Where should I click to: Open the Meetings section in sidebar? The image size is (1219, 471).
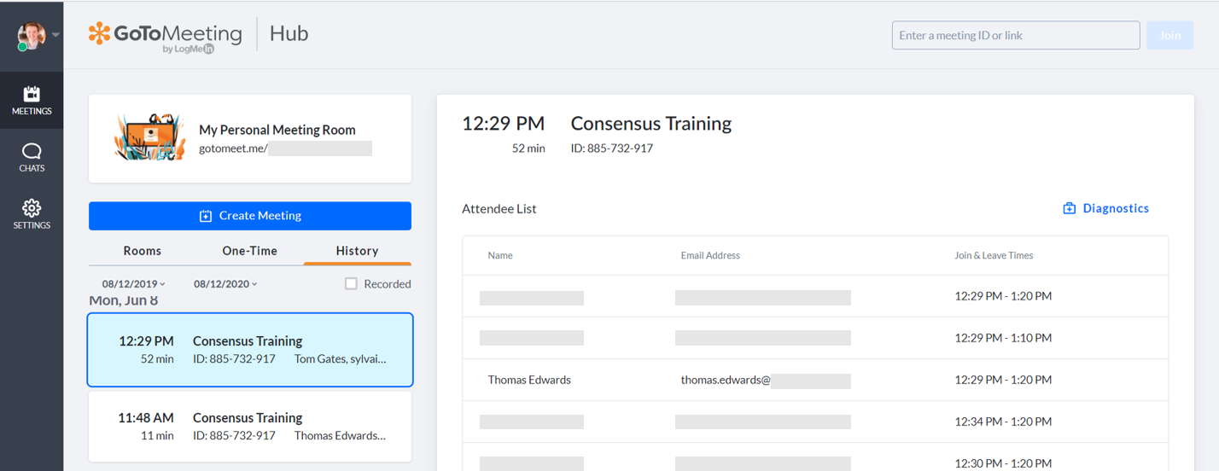(32, 101)
